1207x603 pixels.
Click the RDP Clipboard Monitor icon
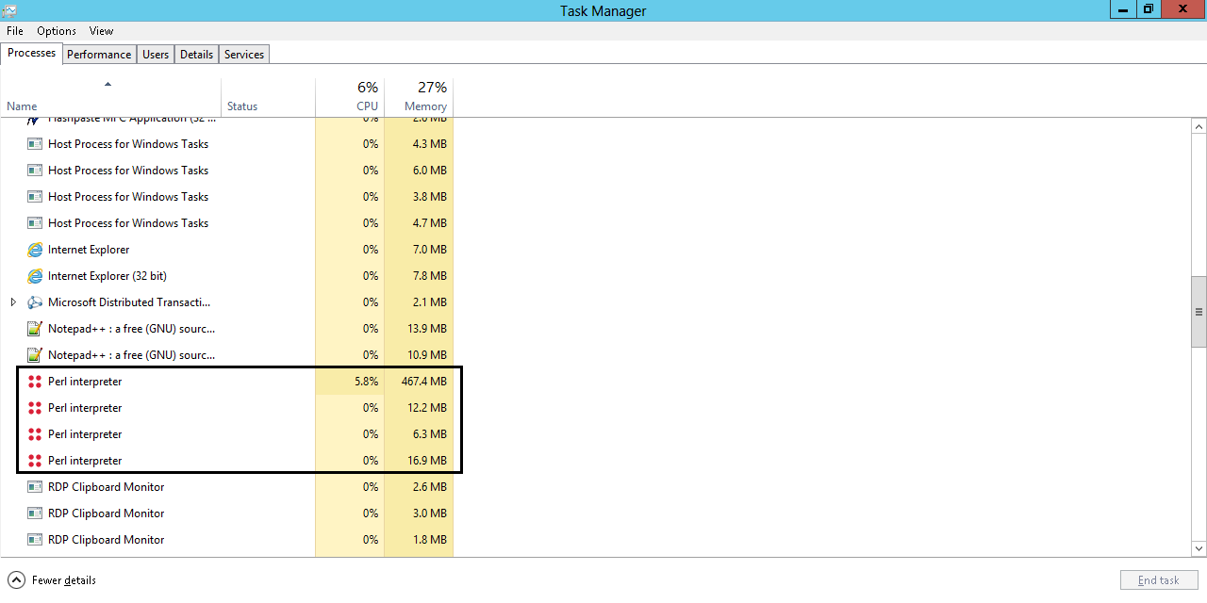tap(34, 486)
